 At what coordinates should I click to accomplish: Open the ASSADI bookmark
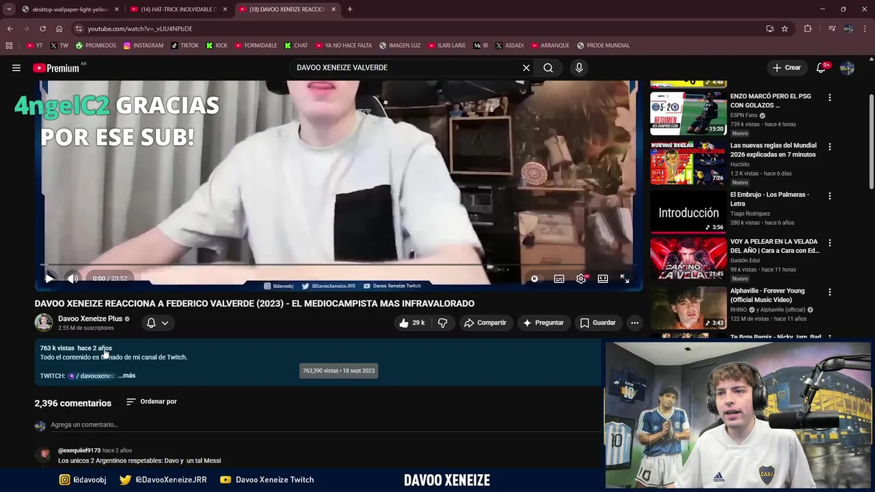pyautogui.click(x=509, y=46)
